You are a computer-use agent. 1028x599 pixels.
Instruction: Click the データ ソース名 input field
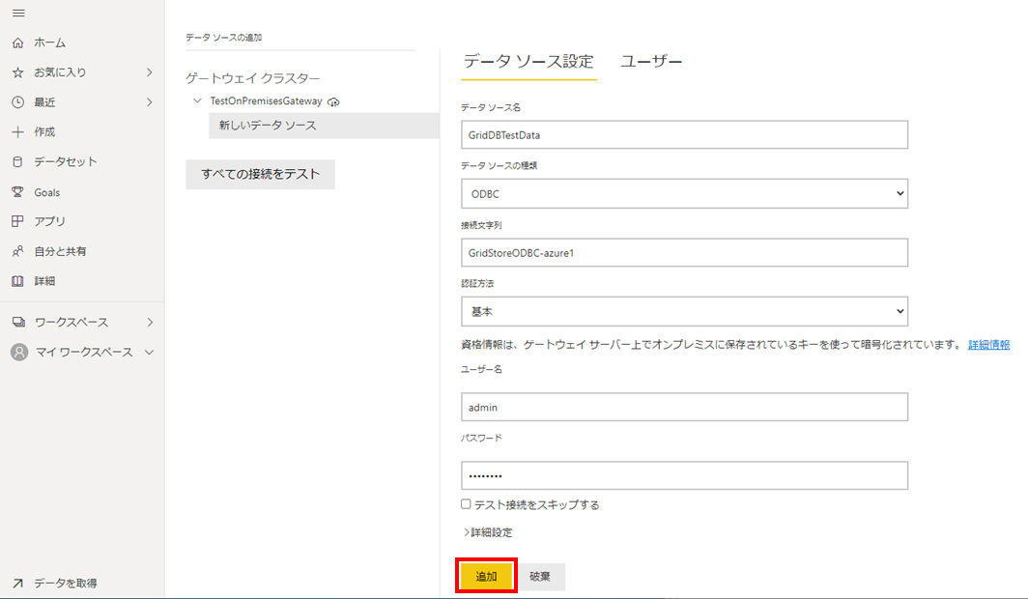[684, 135]
